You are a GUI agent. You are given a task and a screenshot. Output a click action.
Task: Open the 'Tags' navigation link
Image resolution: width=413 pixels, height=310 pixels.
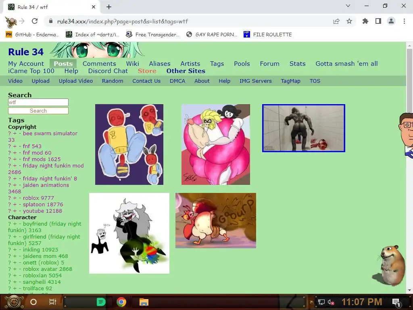[217, 64]
